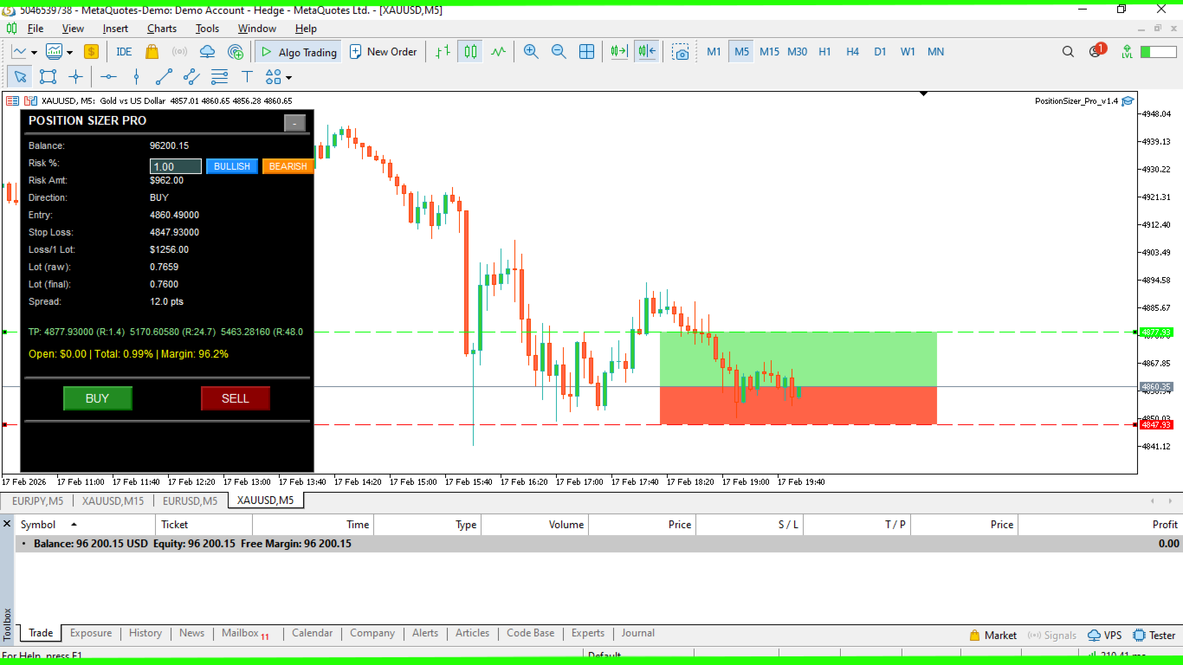This screenshot has height=665, width=1183.
Task: Select the crosshair tool
Action: click(75, 76)
